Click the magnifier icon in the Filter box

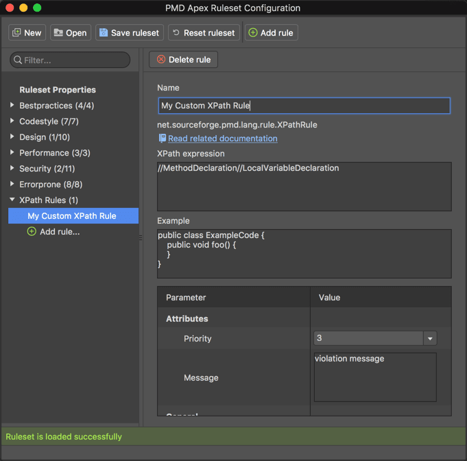(x=18, y=60)
